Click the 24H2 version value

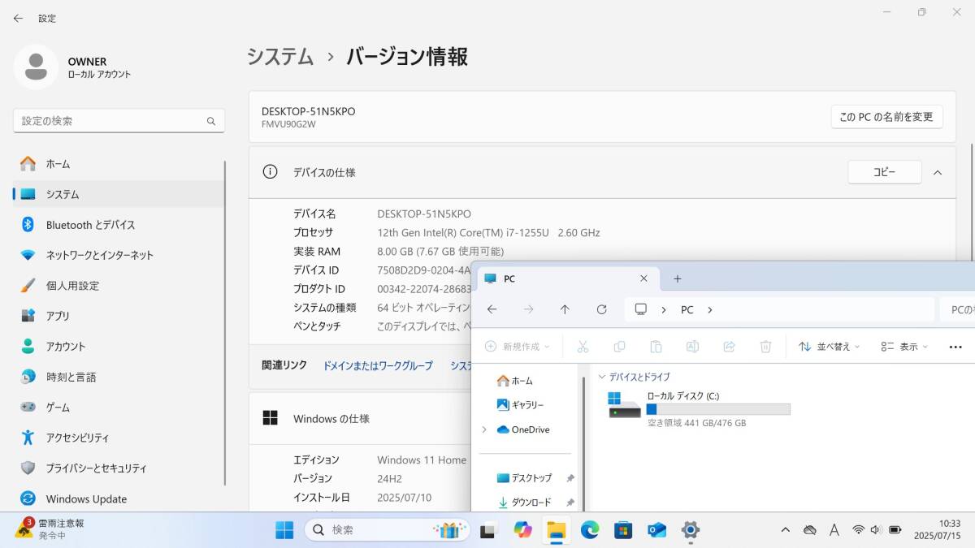coord(389,479)
